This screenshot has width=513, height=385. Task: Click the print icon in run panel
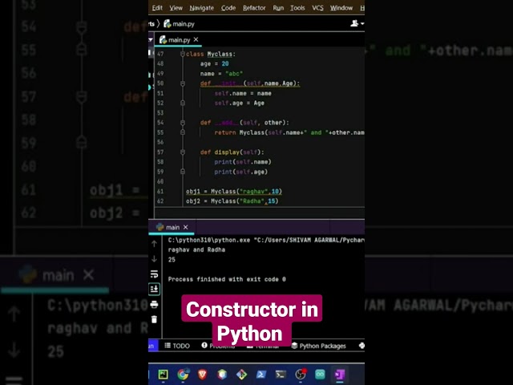click(x=154, y=305)
